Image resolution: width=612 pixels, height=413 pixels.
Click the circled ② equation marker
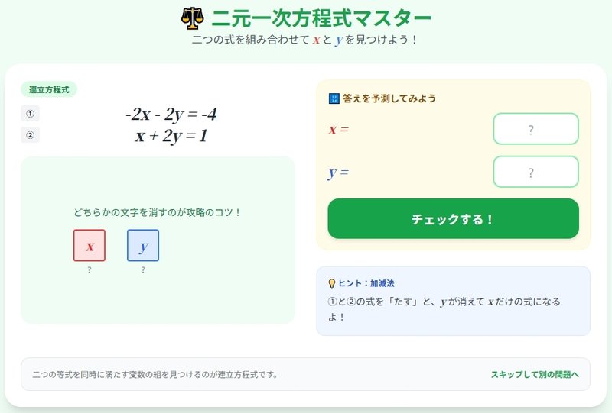point(30,135)
